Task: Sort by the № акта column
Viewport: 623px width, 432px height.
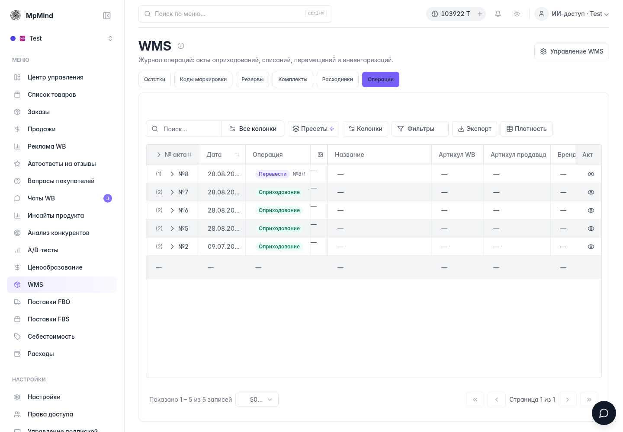Action: (x=189, y=155)
